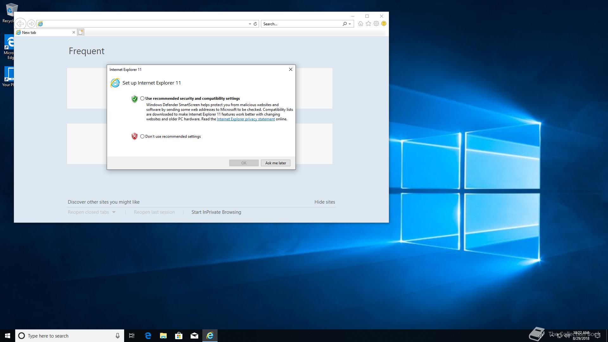This screenshot has height=342, width=608.
Task: Maximize the Internet Explorer window
Action: coord(367,16)
